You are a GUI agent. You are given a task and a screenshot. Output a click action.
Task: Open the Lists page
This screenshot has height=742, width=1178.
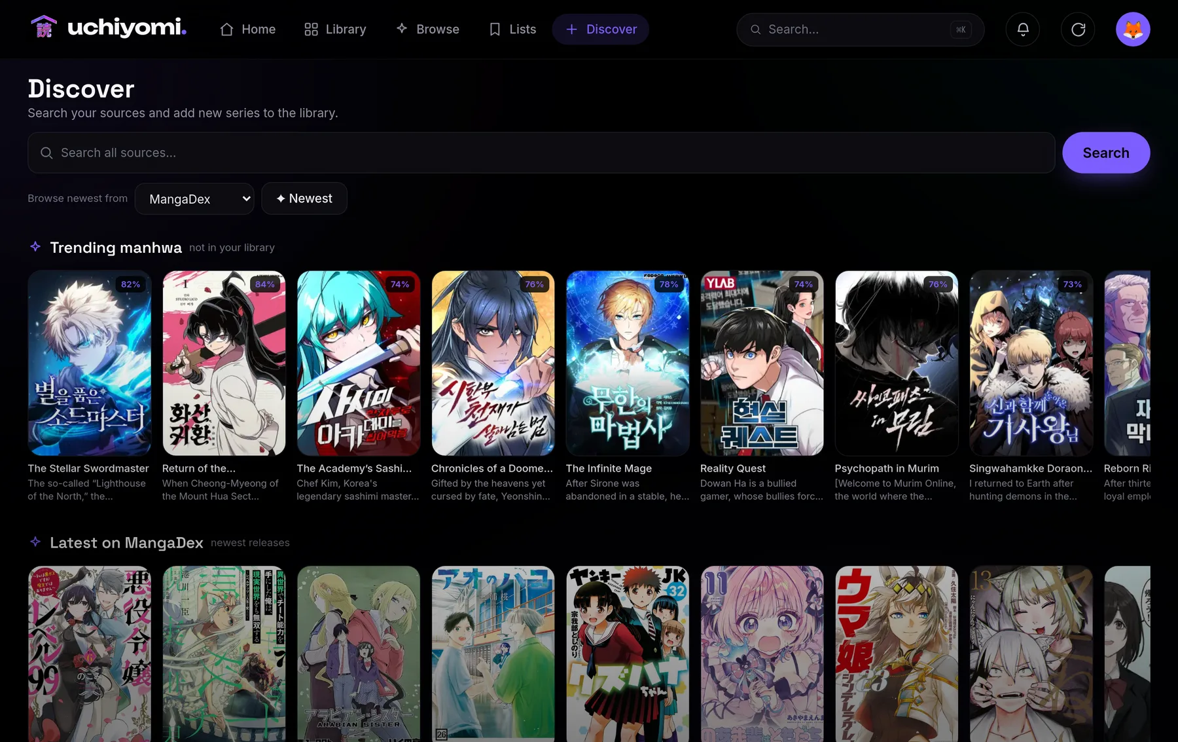pyautogui.click(x=513, y=29)
